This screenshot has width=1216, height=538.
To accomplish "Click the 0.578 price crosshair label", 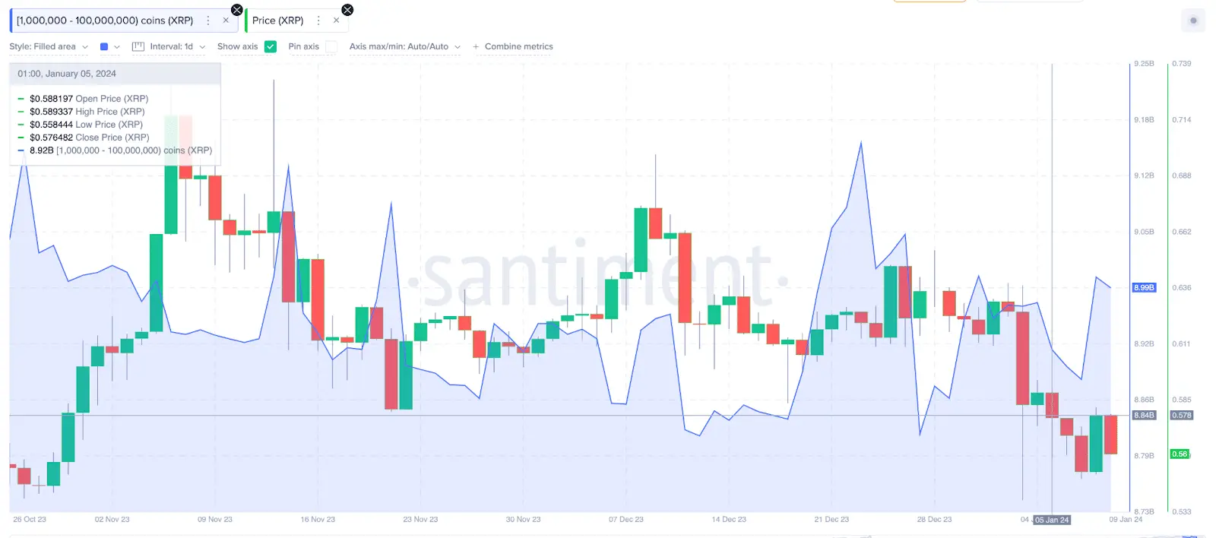I will pos(1182,416).
